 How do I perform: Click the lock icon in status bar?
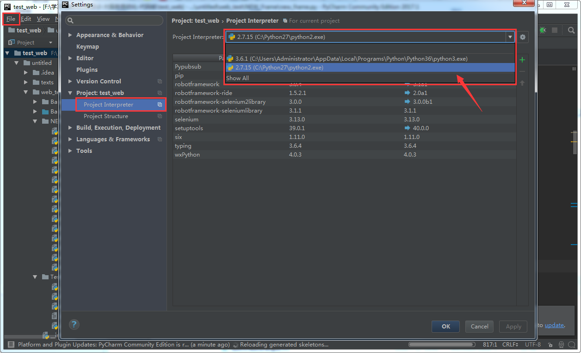550,345
